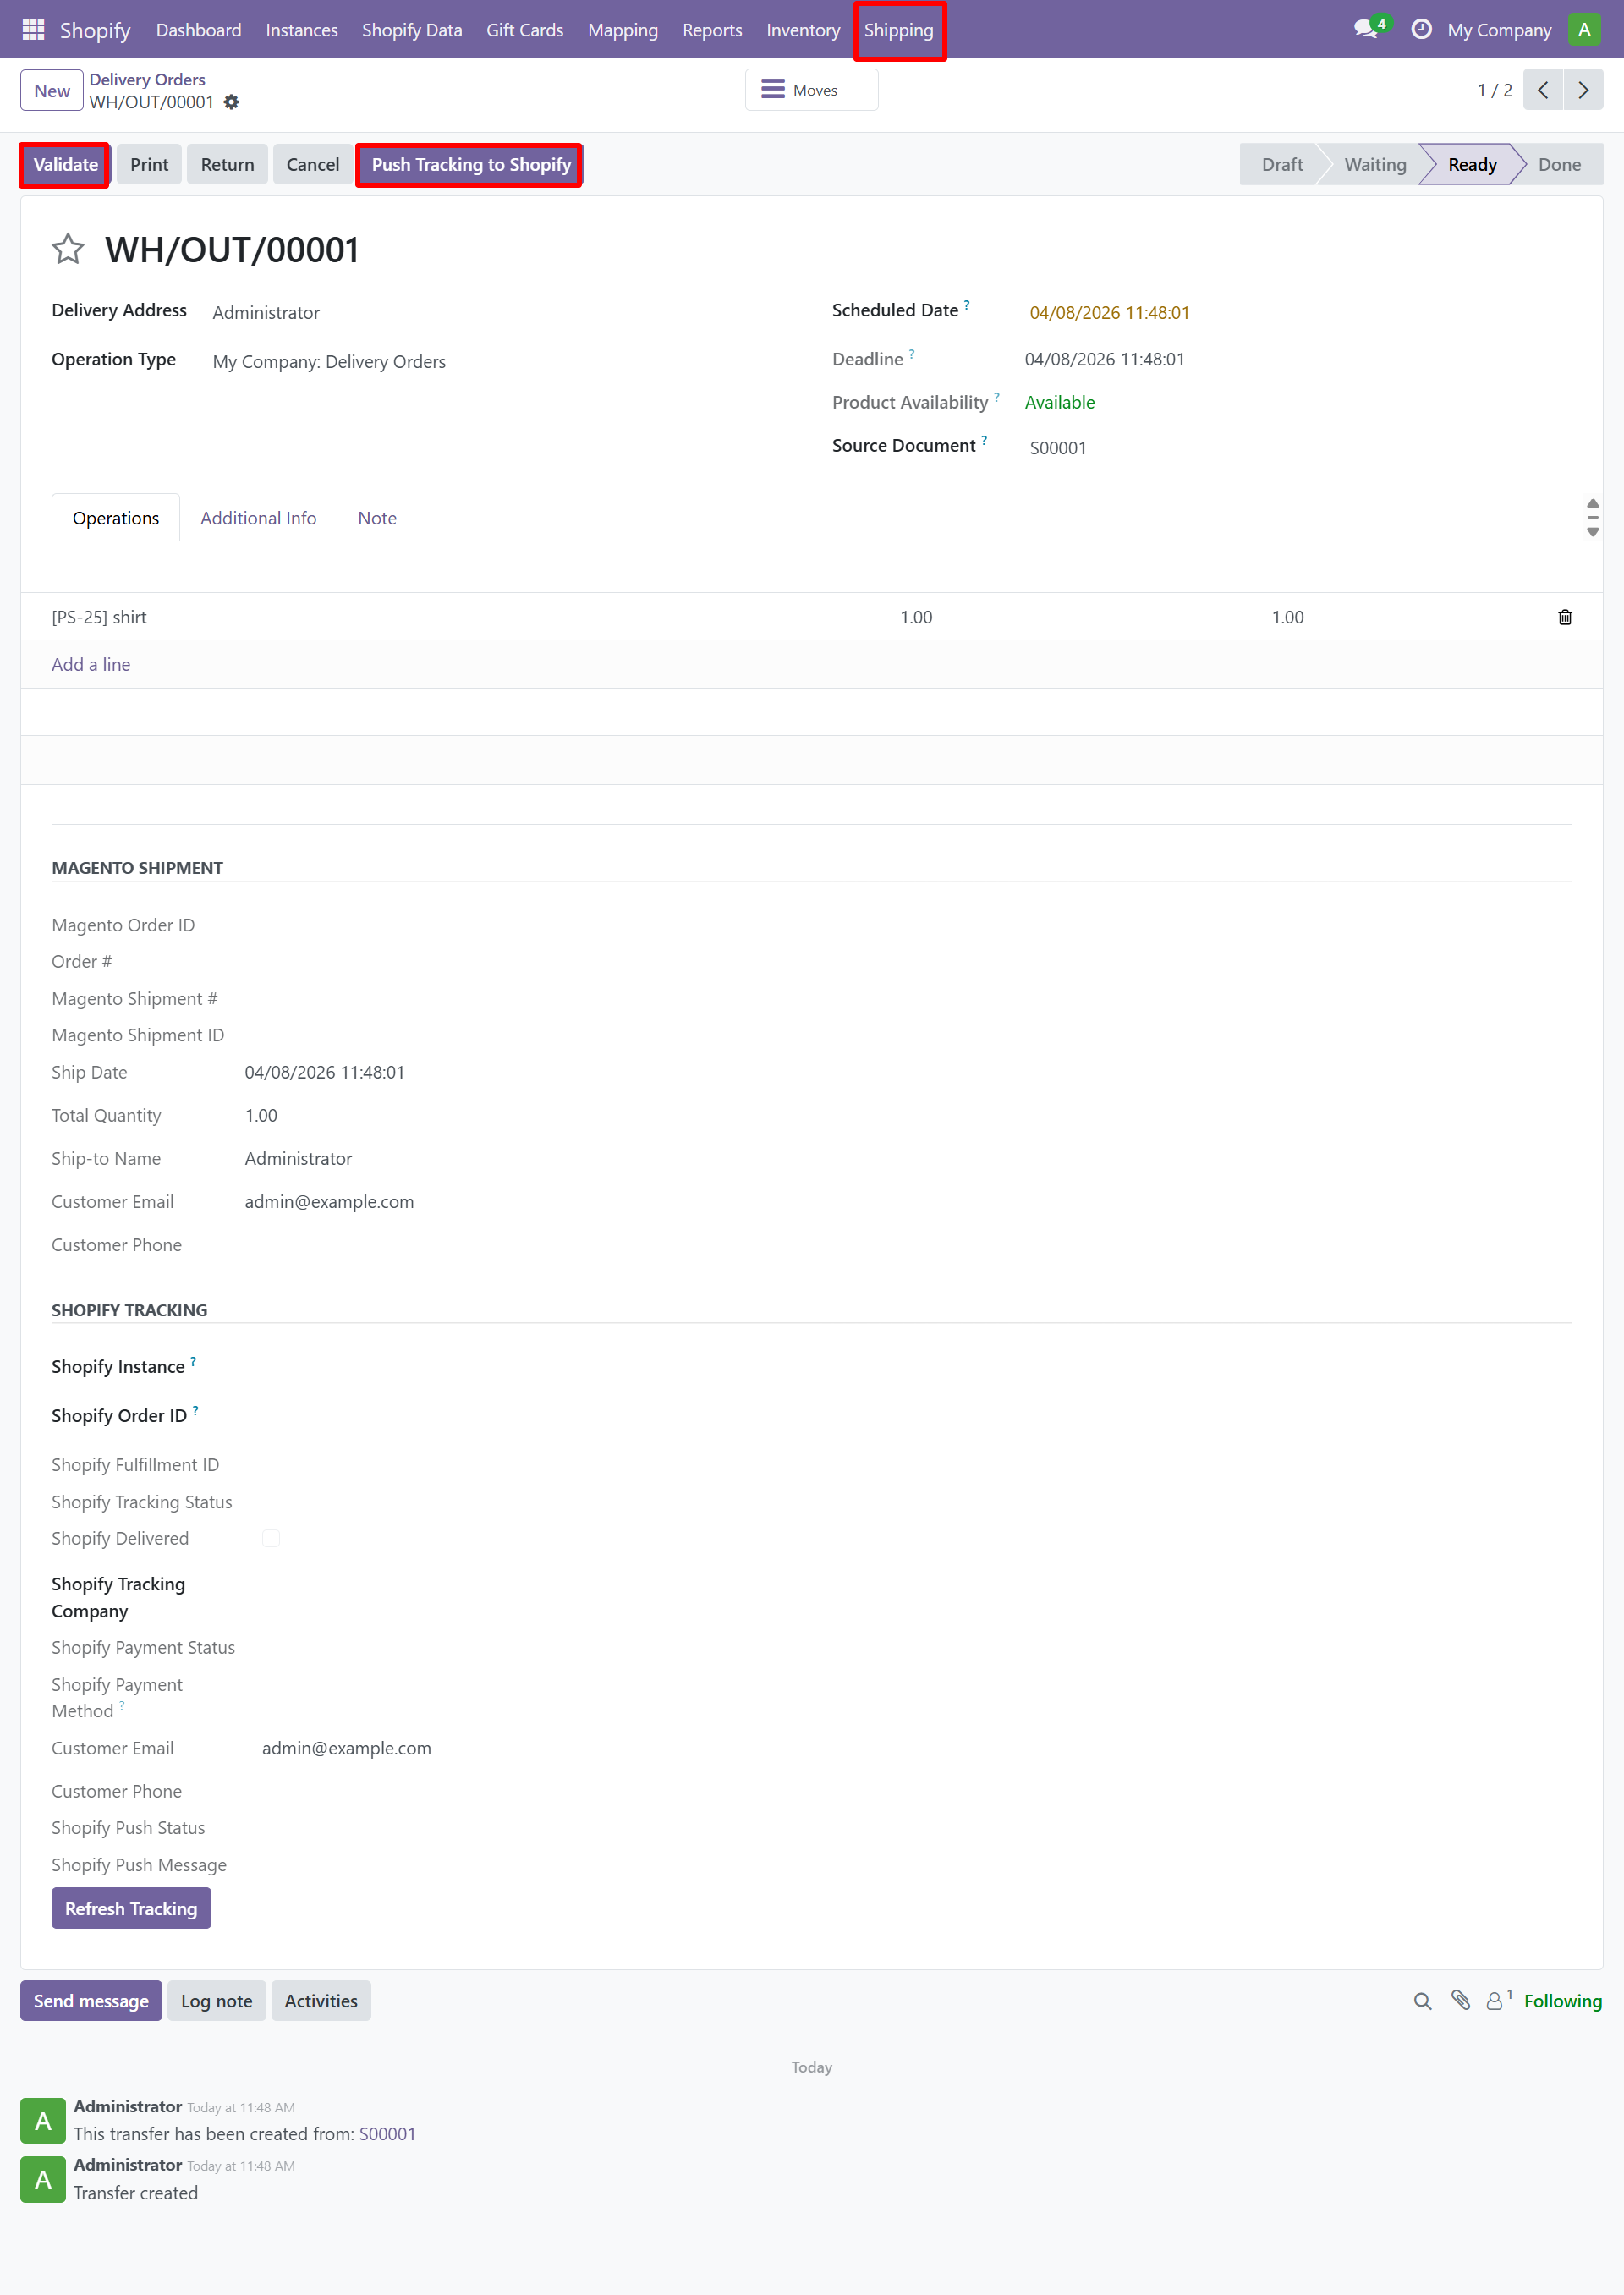Open the Reports menu

[x=711, y=29]
